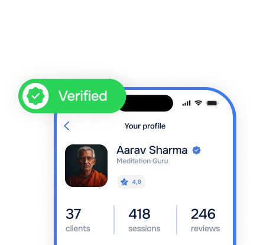This screenshot has height=245, width=260.
Task: Click the Wi-Fi status icon
Action: tap(198, 103)
